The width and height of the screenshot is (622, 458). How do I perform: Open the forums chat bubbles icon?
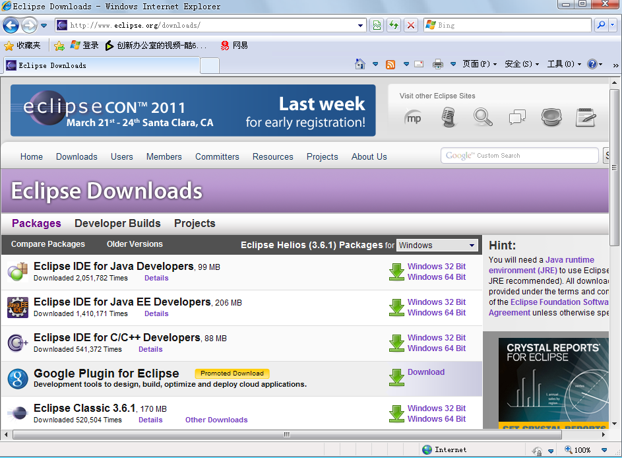coord(517,117)
